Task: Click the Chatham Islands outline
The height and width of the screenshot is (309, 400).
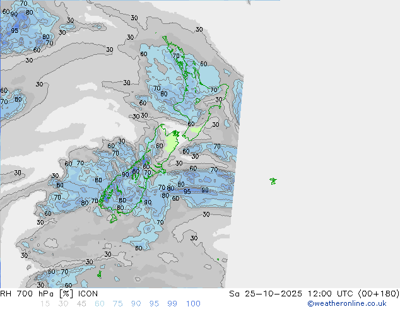Action: 273,181
